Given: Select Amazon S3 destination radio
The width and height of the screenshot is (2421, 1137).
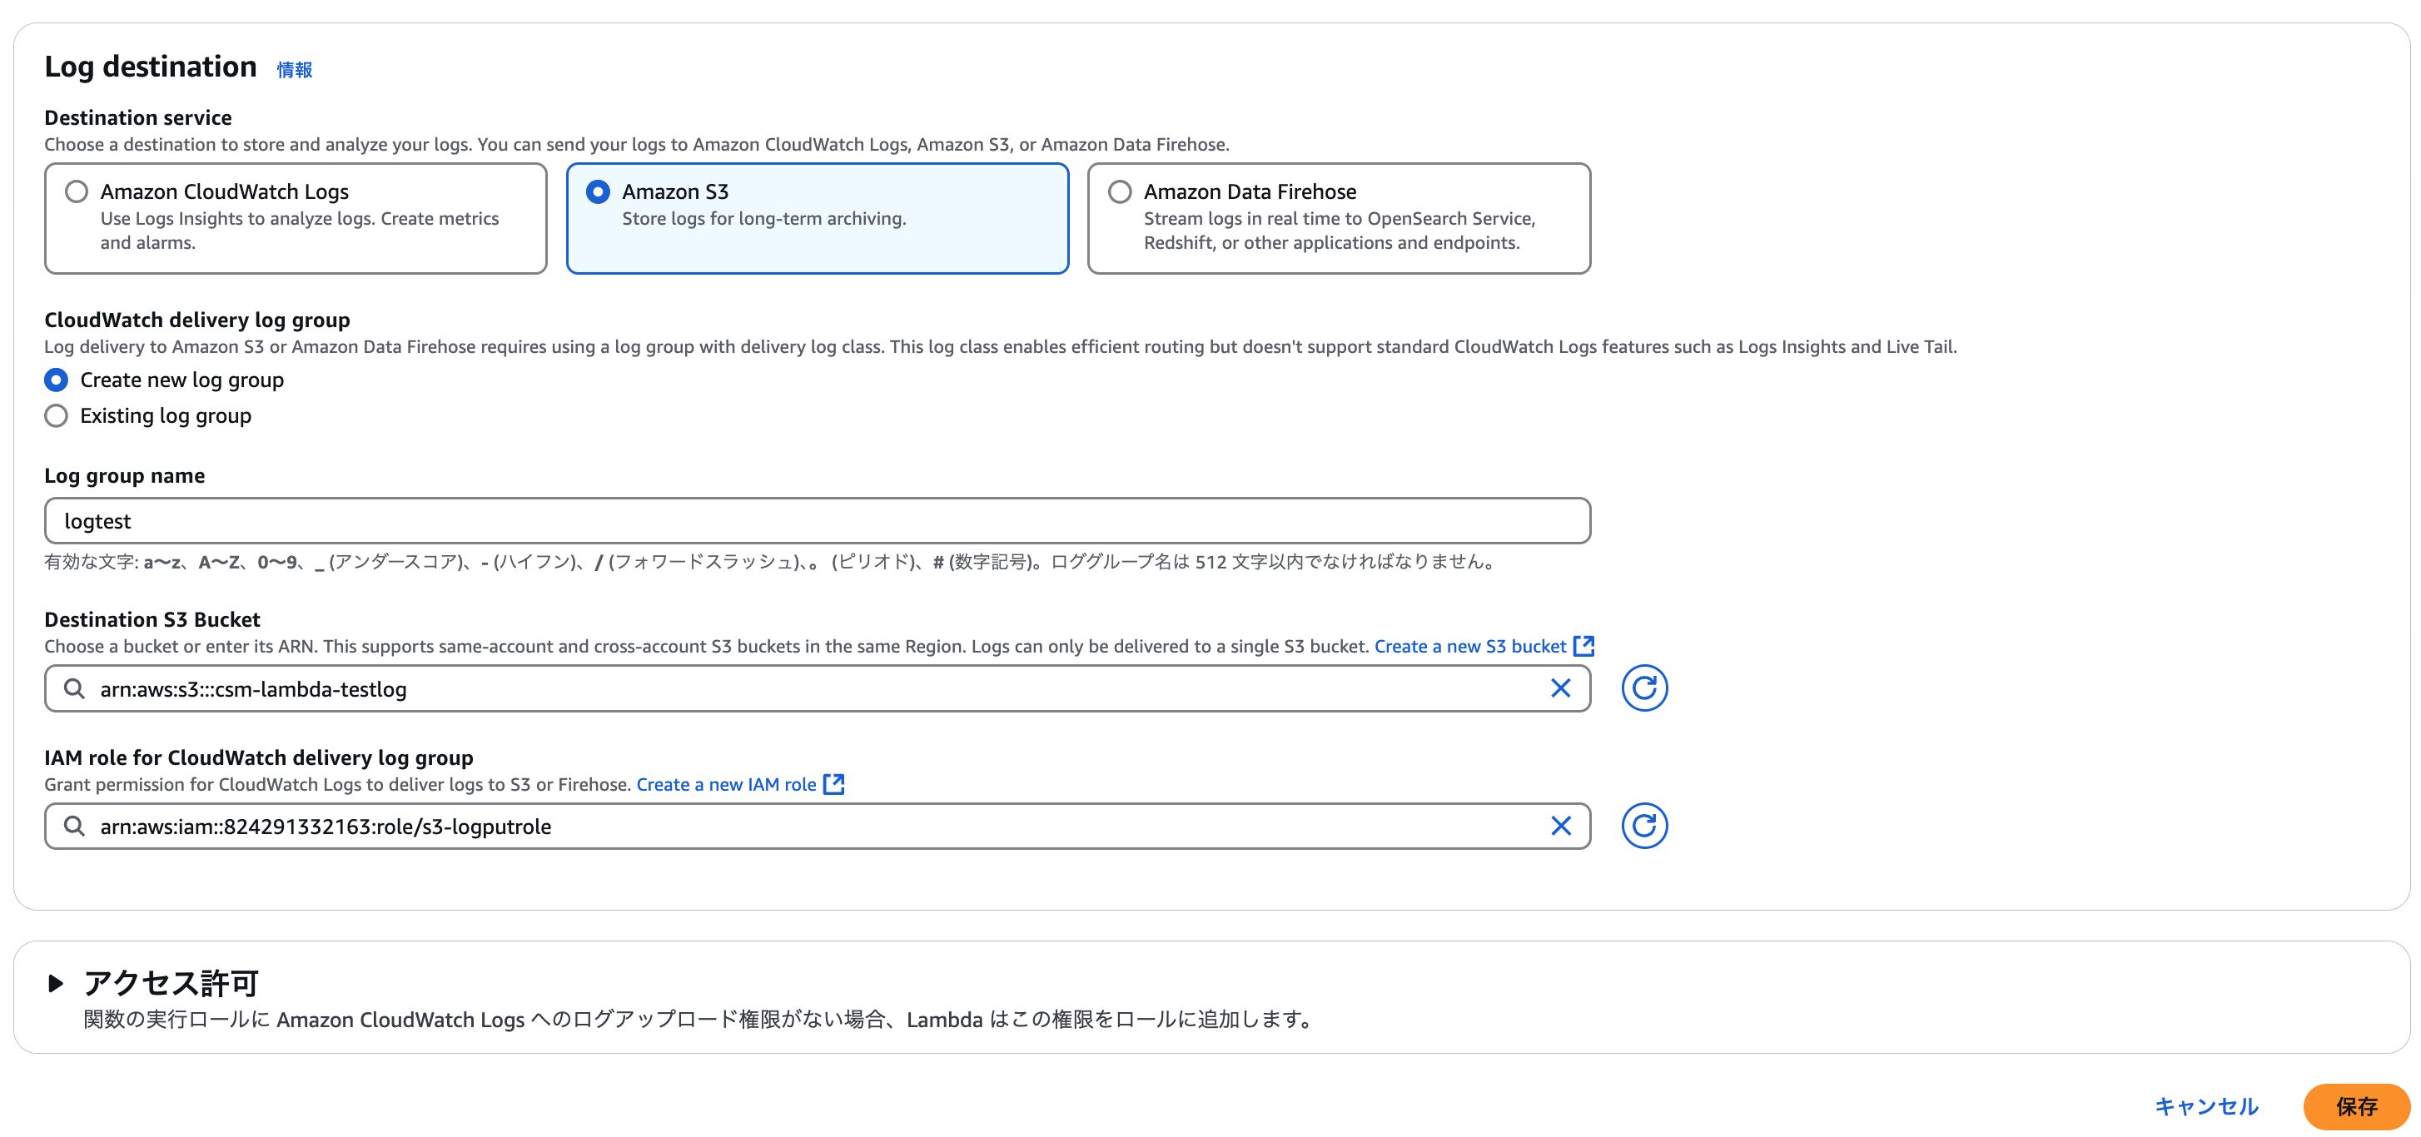Looking at the screenshot, I should [598, 191].
